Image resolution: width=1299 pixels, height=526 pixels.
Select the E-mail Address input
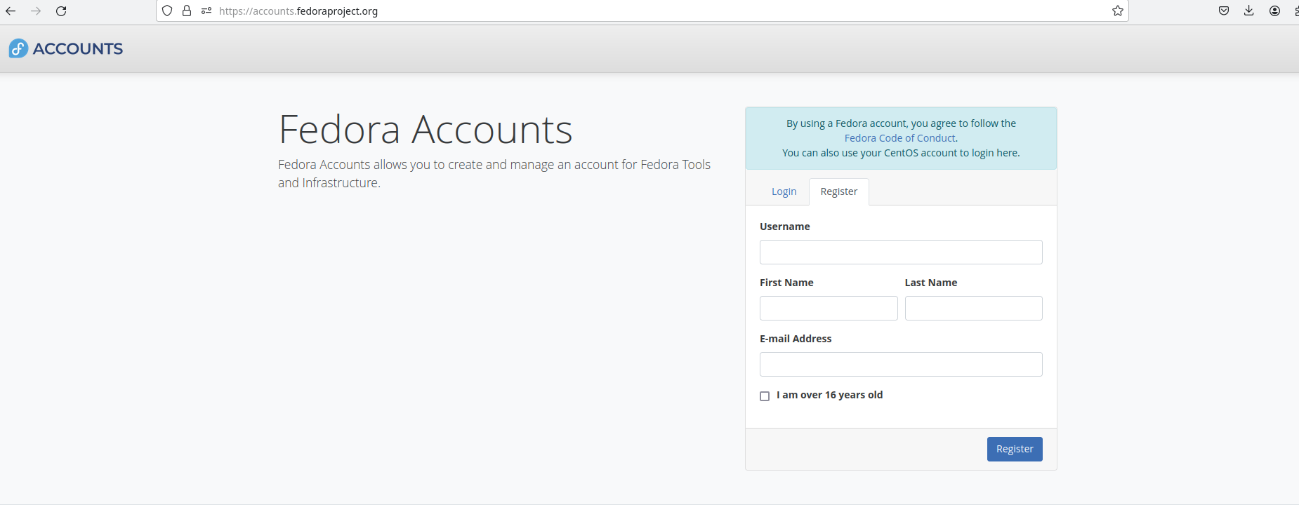pos(901,365)
